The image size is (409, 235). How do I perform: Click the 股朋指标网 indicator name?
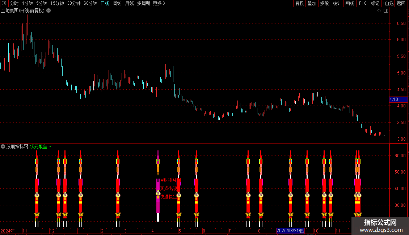coord(17,147)
